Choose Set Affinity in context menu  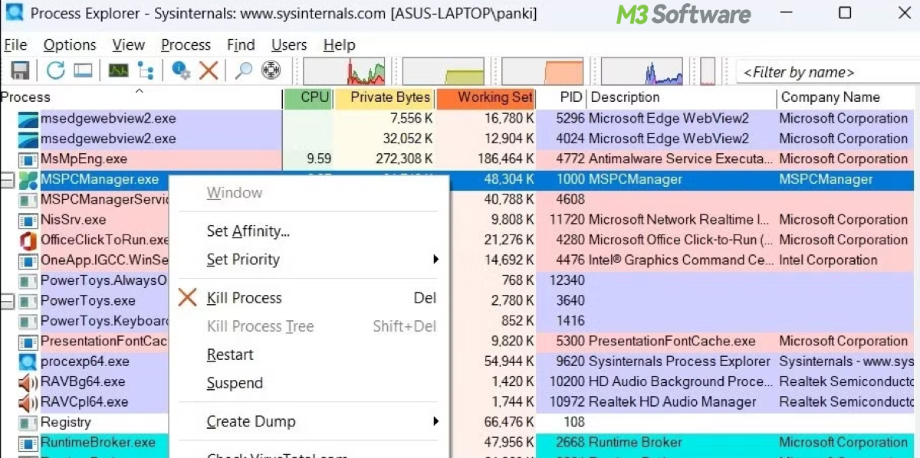click(308, 231)
